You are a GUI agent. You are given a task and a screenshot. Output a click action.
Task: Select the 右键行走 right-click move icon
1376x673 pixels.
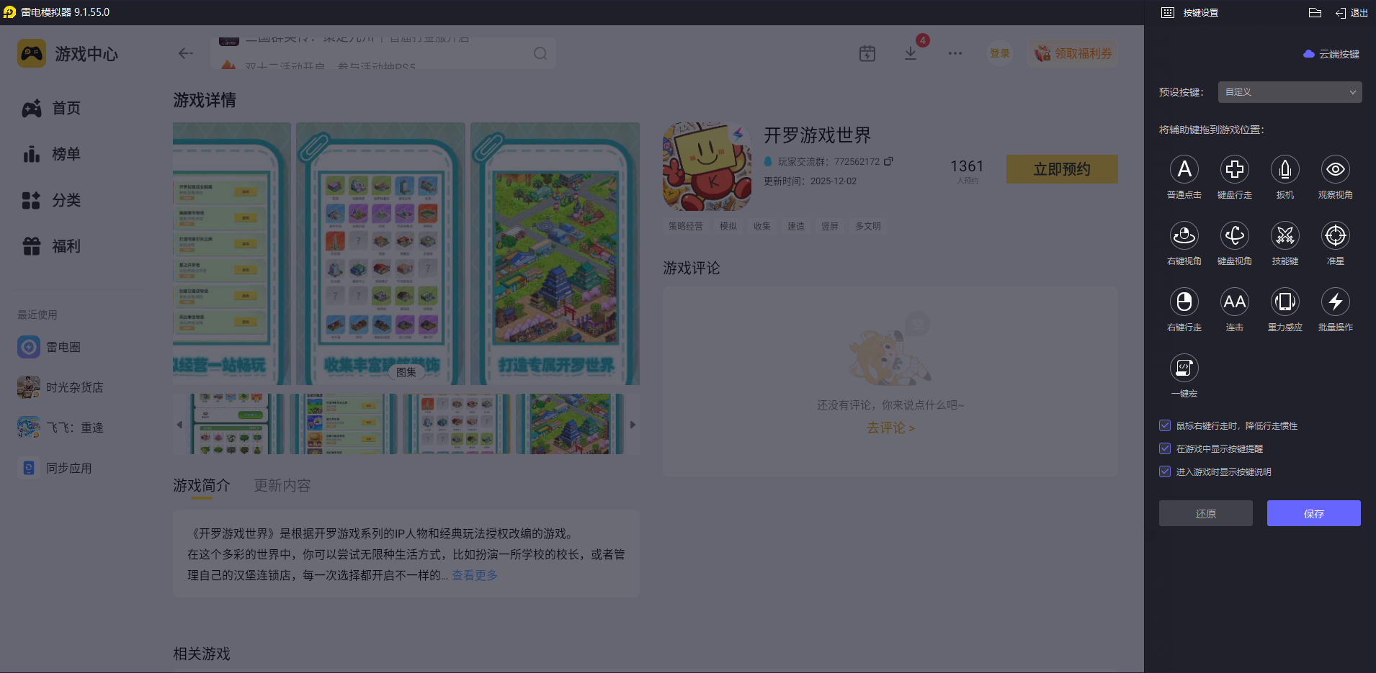click(1184, 302)
